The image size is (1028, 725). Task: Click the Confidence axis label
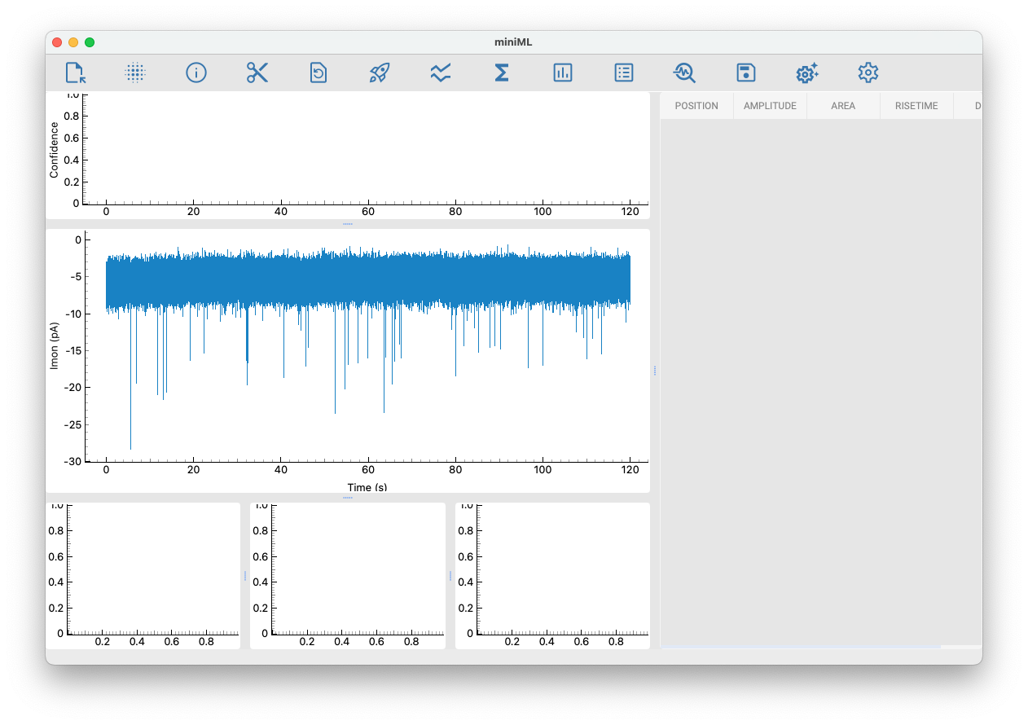pyautogui.click(x=55, y=150)
